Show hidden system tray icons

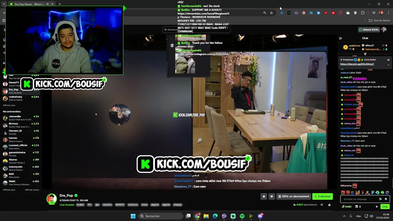pos(344,216)
